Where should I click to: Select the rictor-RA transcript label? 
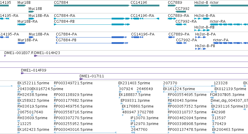point(218,22)
